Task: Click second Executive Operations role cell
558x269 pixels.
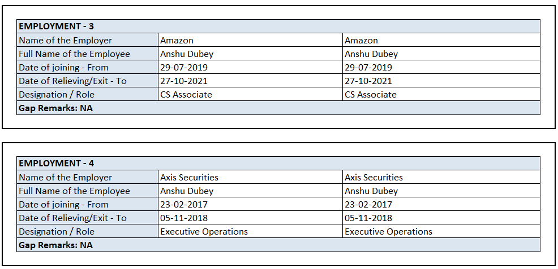Action: (389, 232)
